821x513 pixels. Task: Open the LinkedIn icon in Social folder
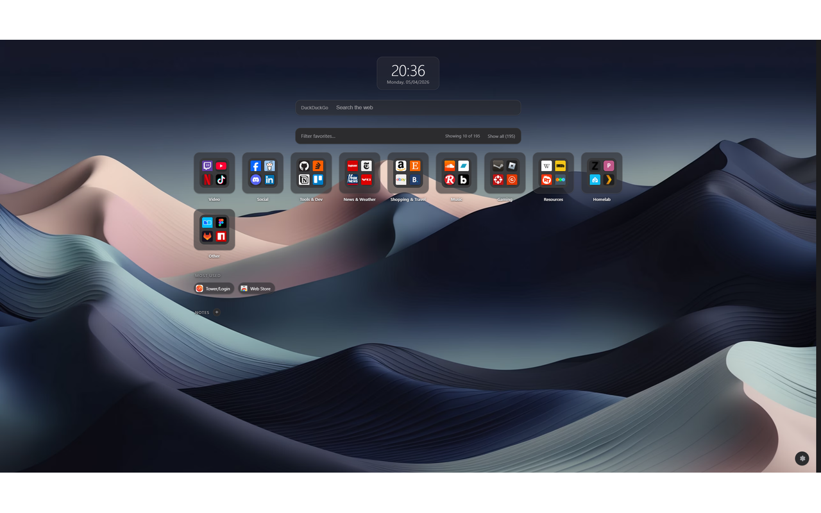point(269,180)
